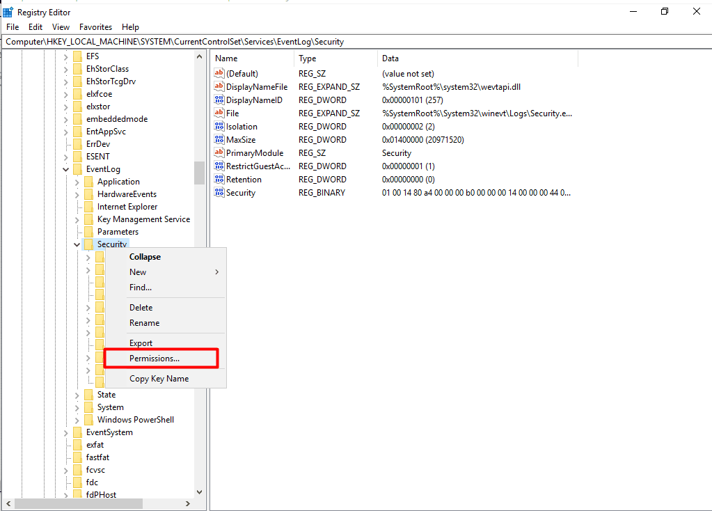
Task: Click the DisplayNameID DWORD icon
Action: click(219, 100)
